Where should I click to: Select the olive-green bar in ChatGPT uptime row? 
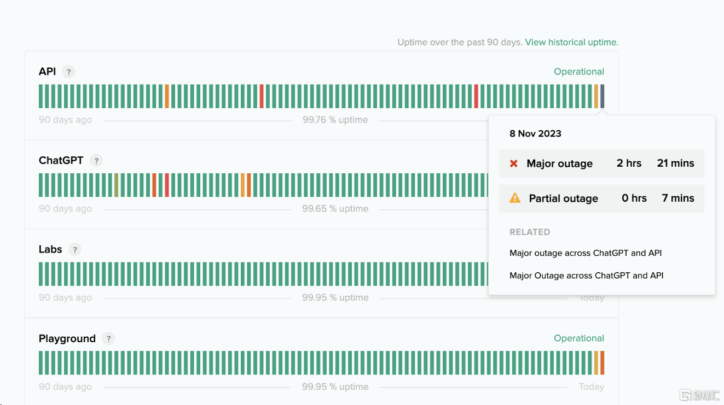click(x=117, y=185)
